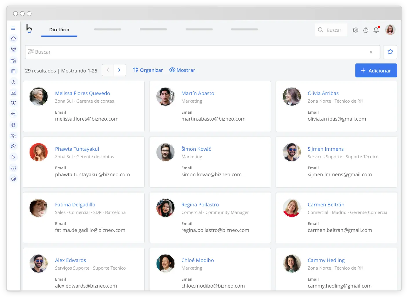
Task: Open the graduation cap training icon
Action: [x=13, y=146]
